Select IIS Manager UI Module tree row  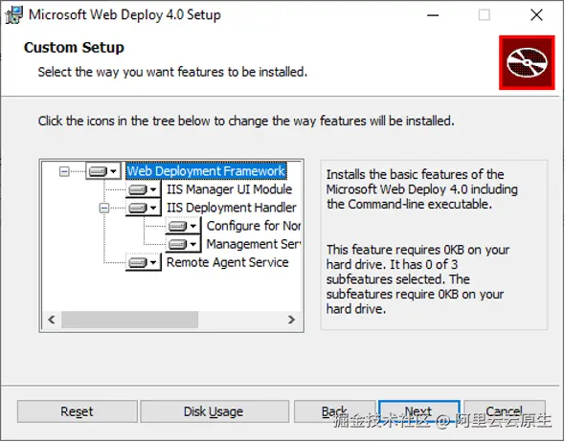pyautogui.click(x=229, y=189)
